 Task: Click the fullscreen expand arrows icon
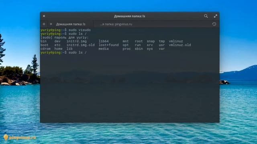click(215, 16)
